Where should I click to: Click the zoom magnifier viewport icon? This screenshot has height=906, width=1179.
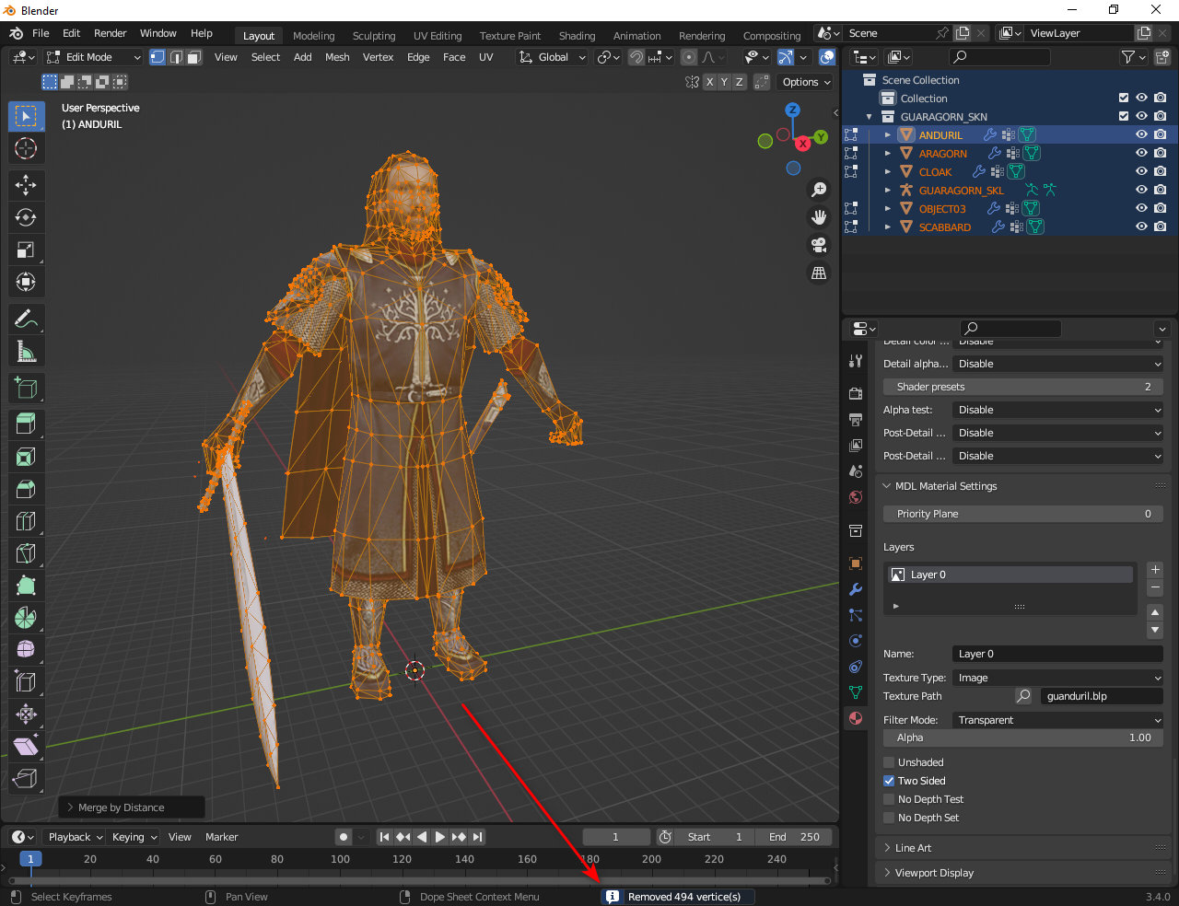818,190
